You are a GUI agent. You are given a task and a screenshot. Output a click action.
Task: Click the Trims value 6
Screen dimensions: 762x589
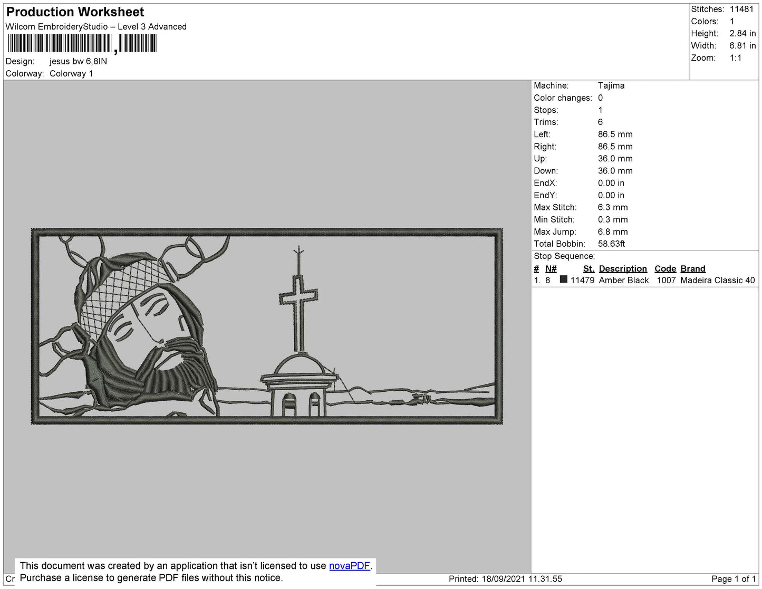pos(600,122)
